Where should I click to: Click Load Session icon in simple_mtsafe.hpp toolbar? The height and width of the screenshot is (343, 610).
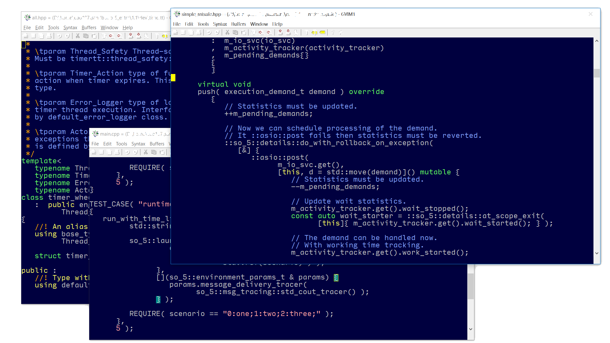click(280, 32)
